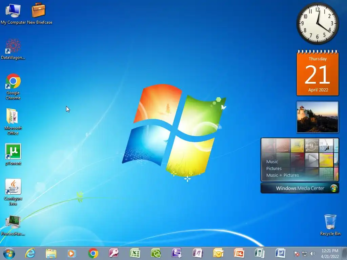Launch Internet Explorer from the taskbar
This screenshot has width=347, height=260.
pyautogui.click(x=30, y=253)
